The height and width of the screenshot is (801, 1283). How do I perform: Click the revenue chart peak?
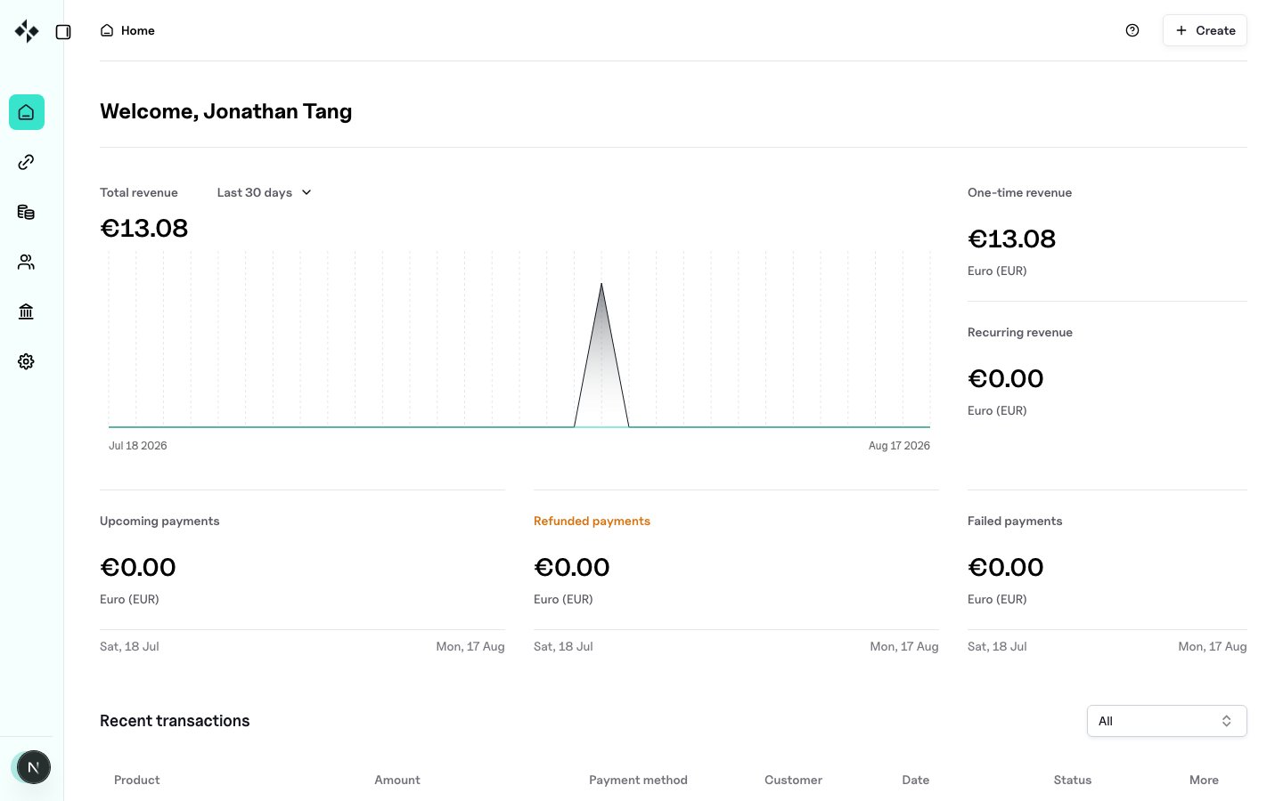(601, 285)
